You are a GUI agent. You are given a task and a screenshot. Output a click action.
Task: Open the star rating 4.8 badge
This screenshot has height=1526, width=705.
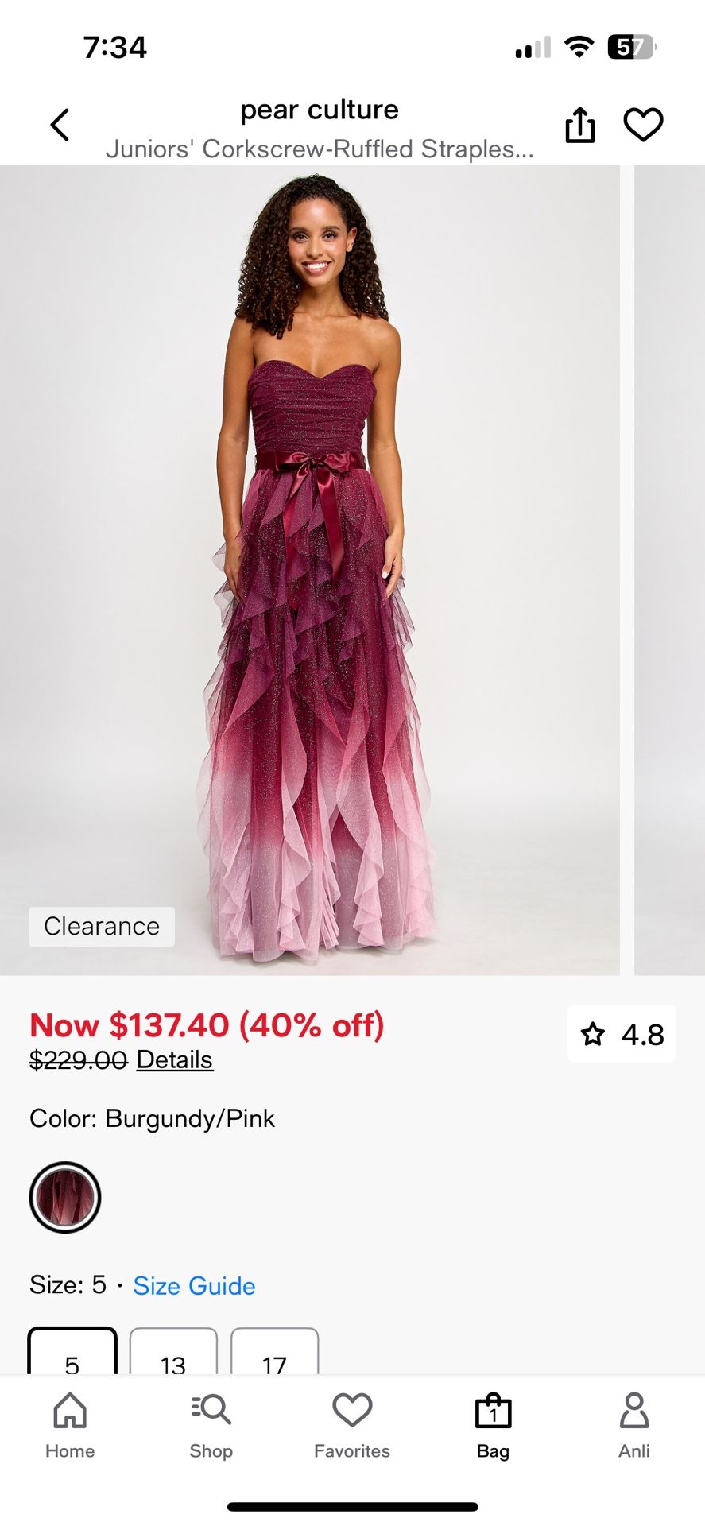622,1034
